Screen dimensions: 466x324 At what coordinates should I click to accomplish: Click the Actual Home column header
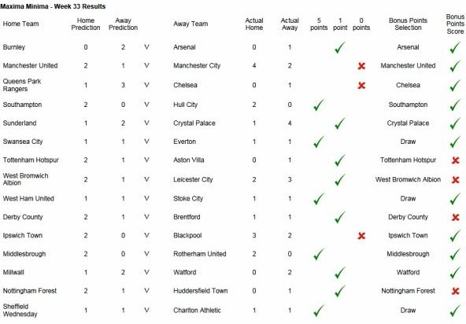click(x=253, y=24)
